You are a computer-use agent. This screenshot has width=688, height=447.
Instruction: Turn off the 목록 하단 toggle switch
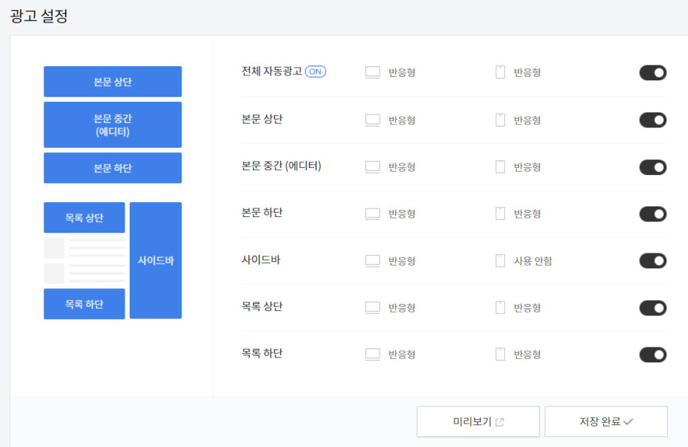653,354
